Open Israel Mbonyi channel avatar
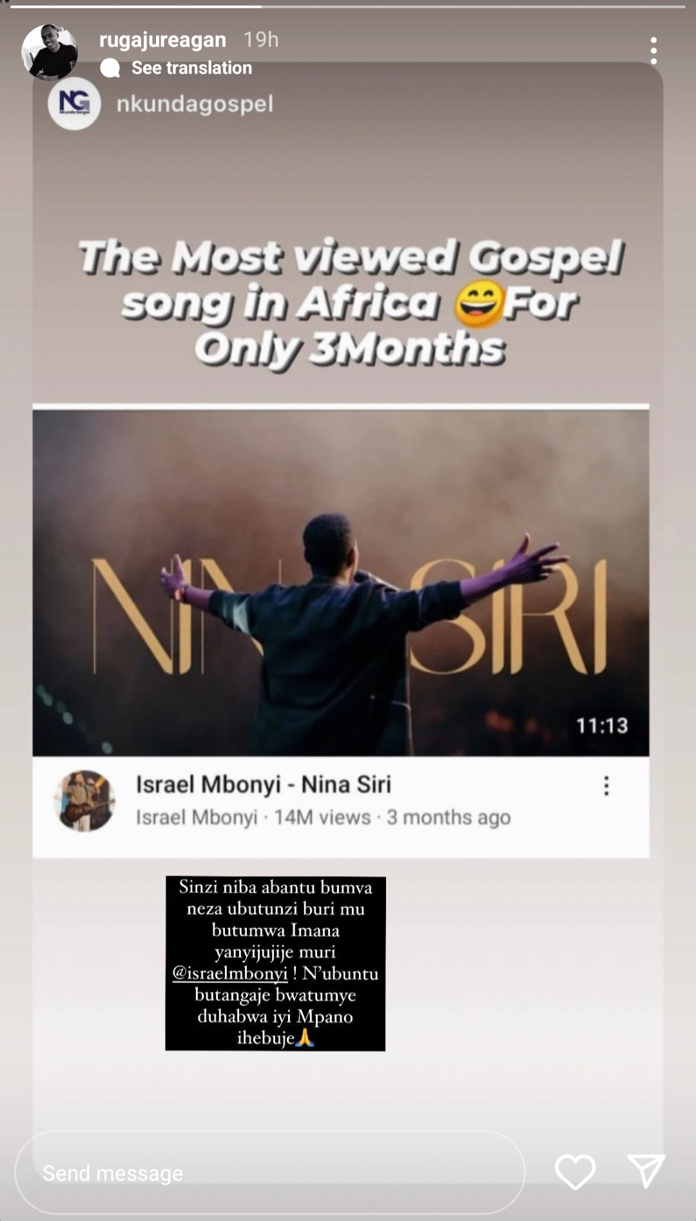This screenshot has height=1221, width=696. pyautogui.click(x=84, y=801)
